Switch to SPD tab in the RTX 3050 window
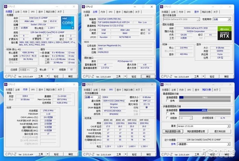Screen dimensions: 239x161 (189, 12)
